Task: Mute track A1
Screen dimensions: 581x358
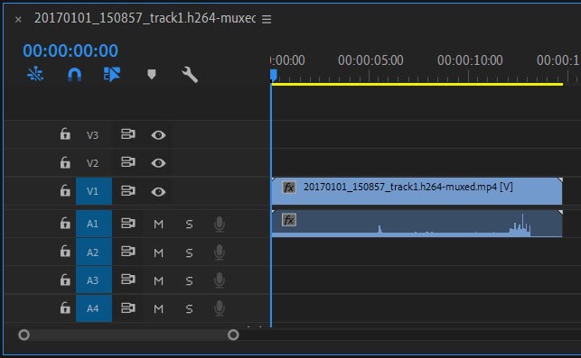Action: [159, 225]
